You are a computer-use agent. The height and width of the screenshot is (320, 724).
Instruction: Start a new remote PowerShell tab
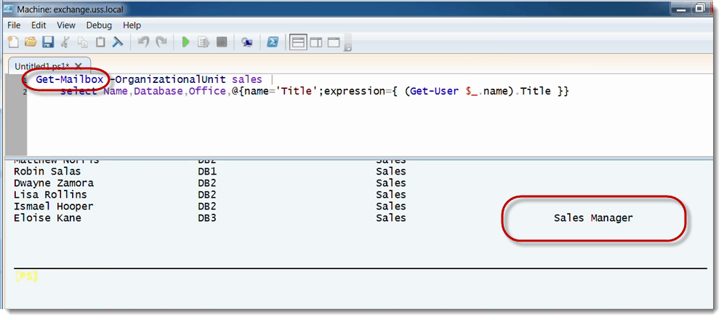(247, 42)
